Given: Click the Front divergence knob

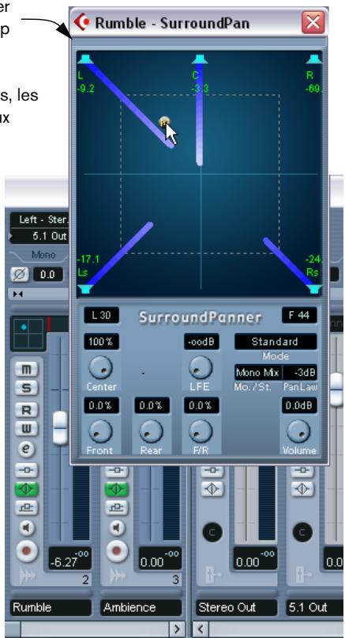Looking at the screenshot, I should click(100, 431).
